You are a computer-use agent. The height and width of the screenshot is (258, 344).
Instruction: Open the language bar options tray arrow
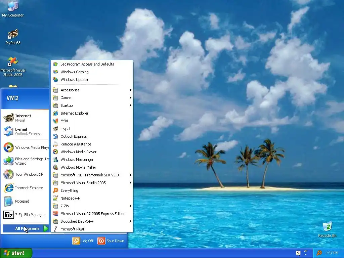tap(305, 255)
